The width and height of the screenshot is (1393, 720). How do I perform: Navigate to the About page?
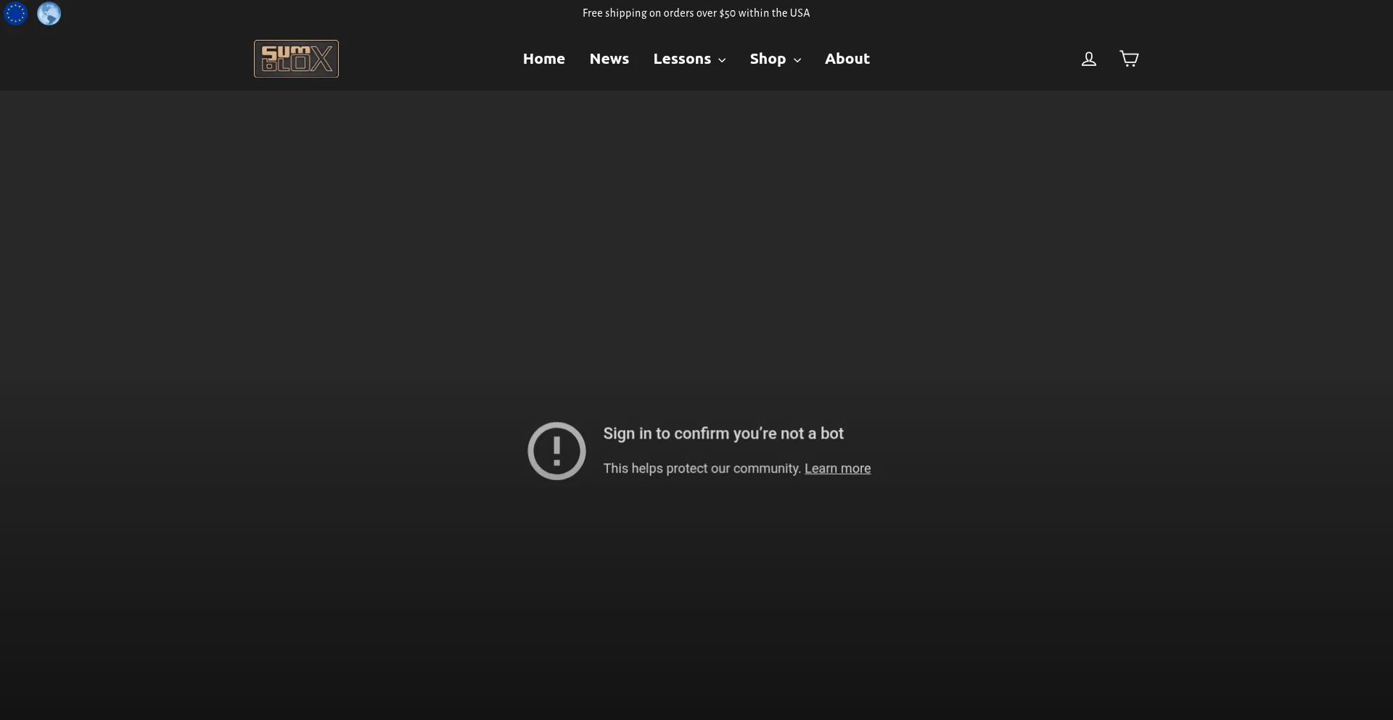847,59
